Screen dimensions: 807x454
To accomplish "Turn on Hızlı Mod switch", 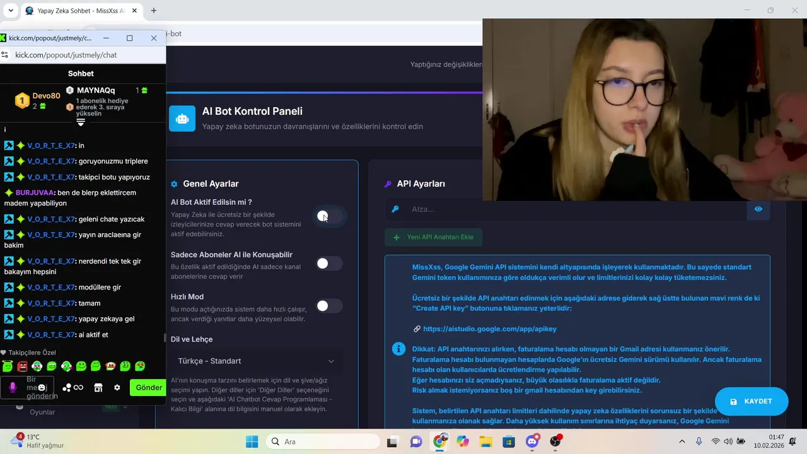I will click(x=329, y=306).
